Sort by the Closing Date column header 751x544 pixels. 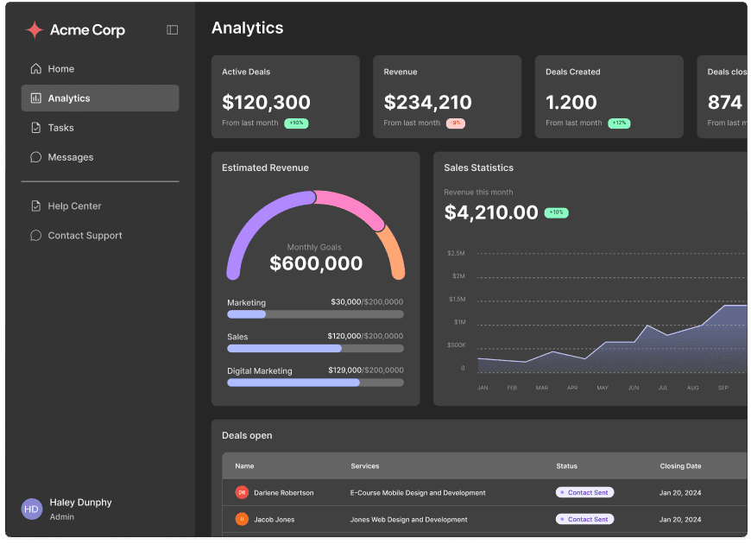[680, 466]
